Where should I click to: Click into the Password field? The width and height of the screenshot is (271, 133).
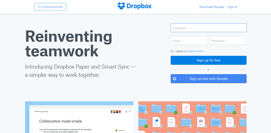click(x=228, y=40)
